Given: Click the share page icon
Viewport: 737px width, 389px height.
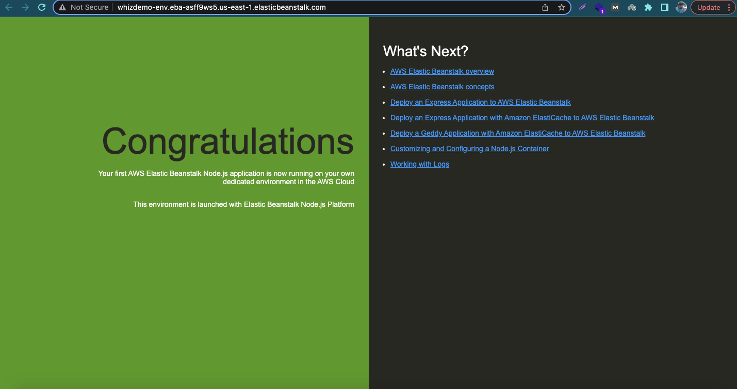Looking at the screenshot, I should (545, 7).
